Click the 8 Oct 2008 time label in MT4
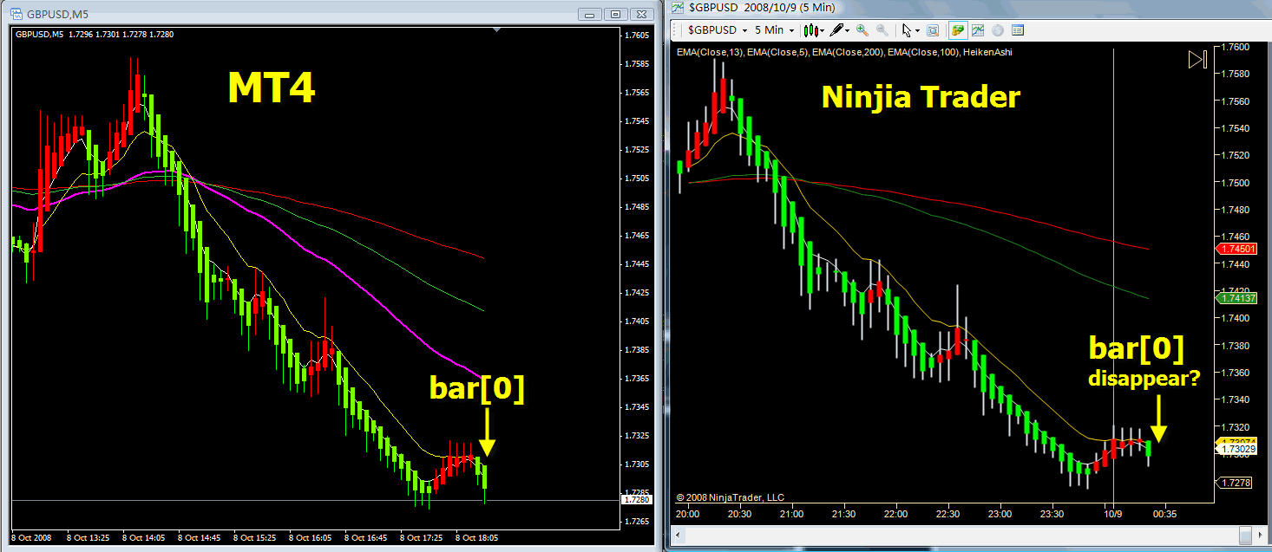The image size is (1272, 552). [32, 538]
